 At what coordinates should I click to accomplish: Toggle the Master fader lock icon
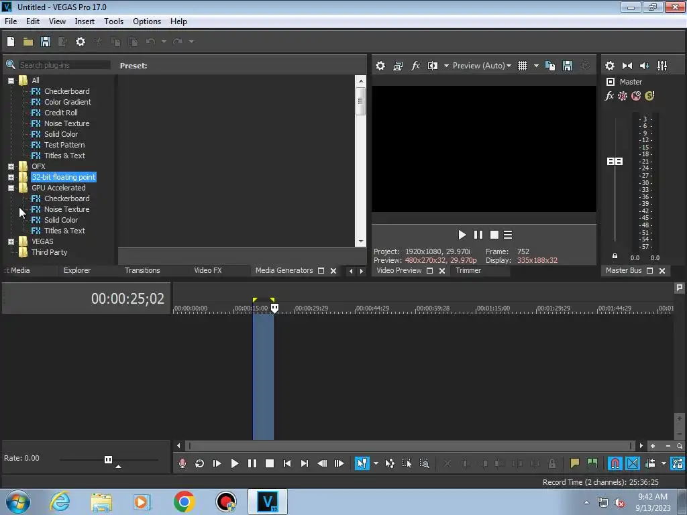coord(615,255)
